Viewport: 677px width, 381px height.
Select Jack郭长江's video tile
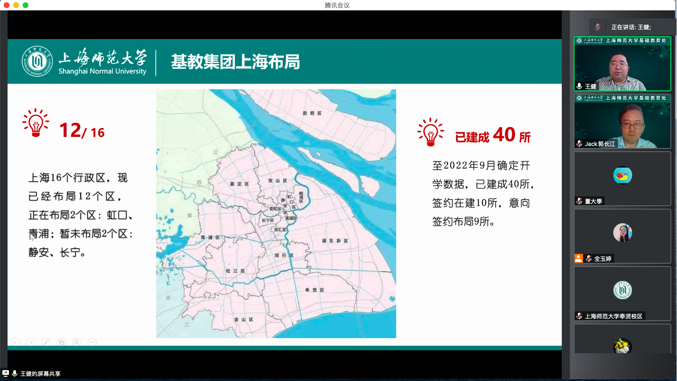point(622,121)
